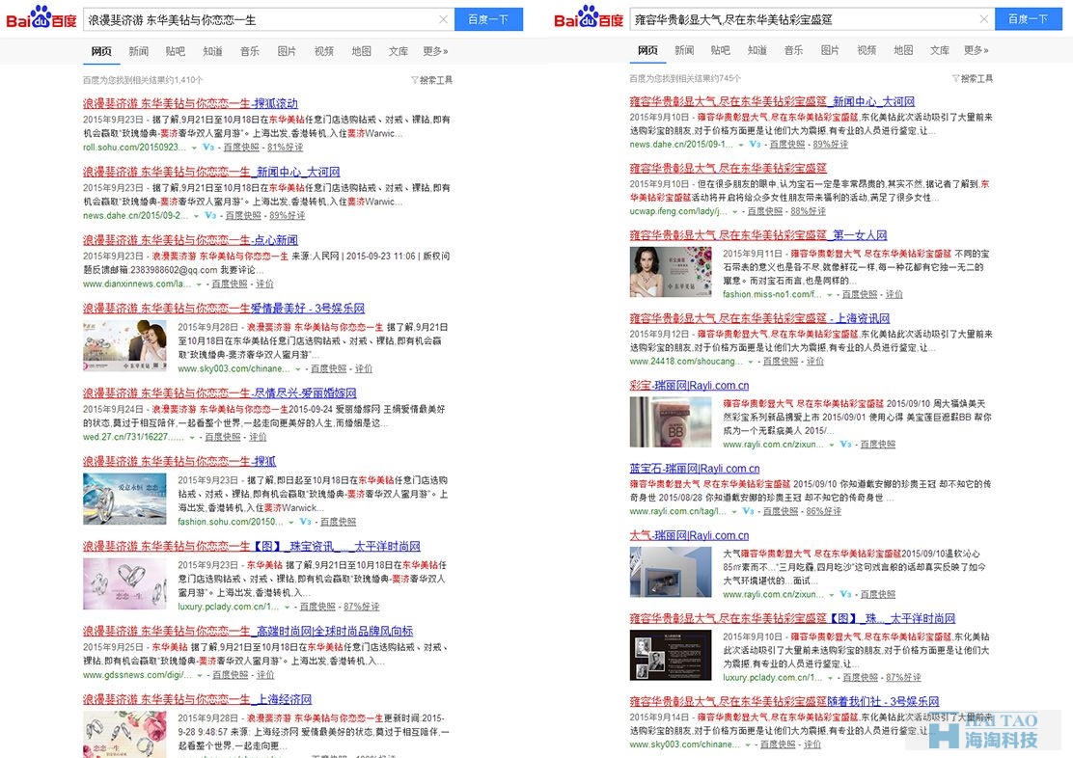Viewport: 1073px width, 758px height.
Task: Clear the right search box with the X icon
Action: 983,19
